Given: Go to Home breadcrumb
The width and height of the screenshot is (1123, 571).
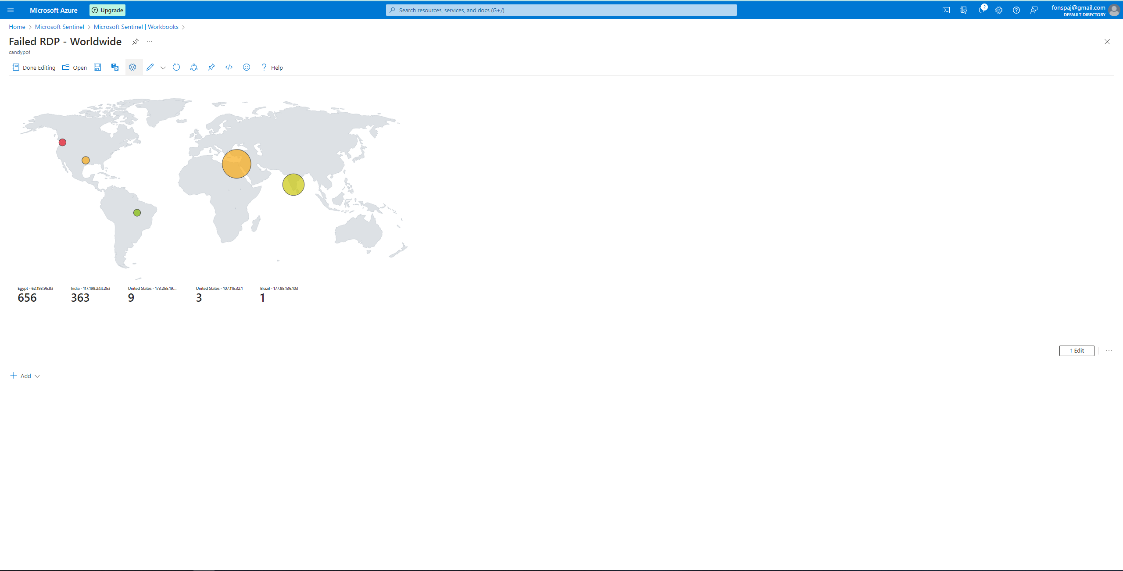Looking at the screenshot, I should point(17,27).
